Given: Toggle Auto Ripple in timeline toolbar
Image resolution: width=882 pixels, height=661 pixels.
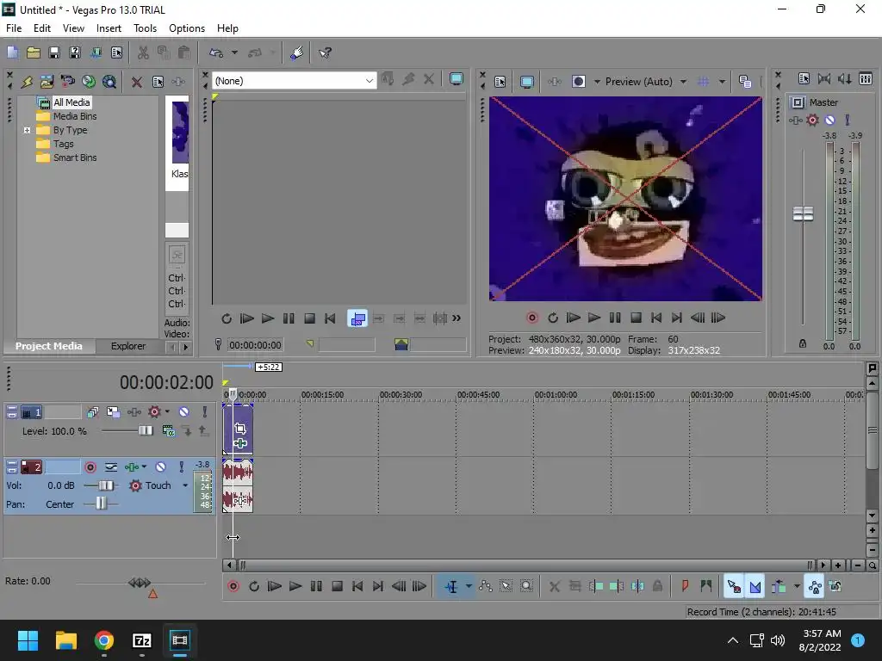Looking at the screenshot, I should [x=779, y=587].
